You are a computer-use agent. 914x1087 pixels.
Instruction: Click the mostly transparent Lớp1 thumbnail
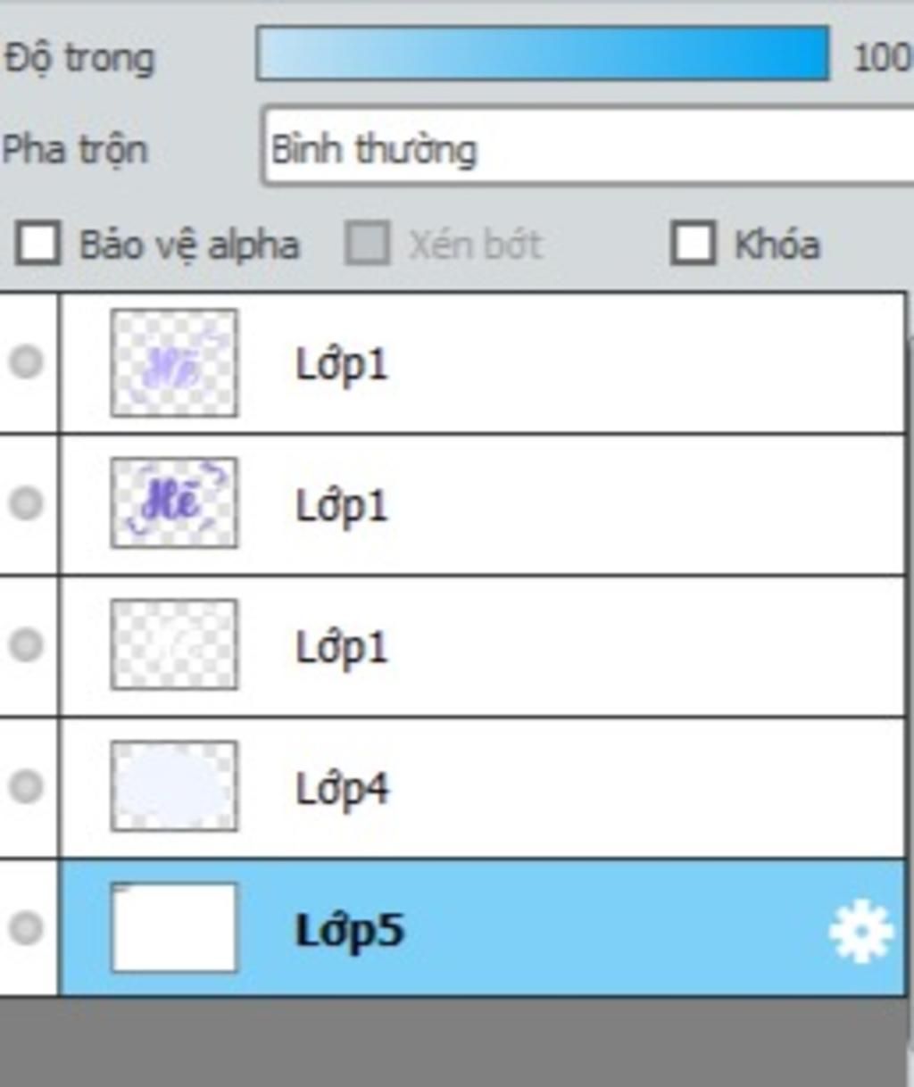coord(174,643)
